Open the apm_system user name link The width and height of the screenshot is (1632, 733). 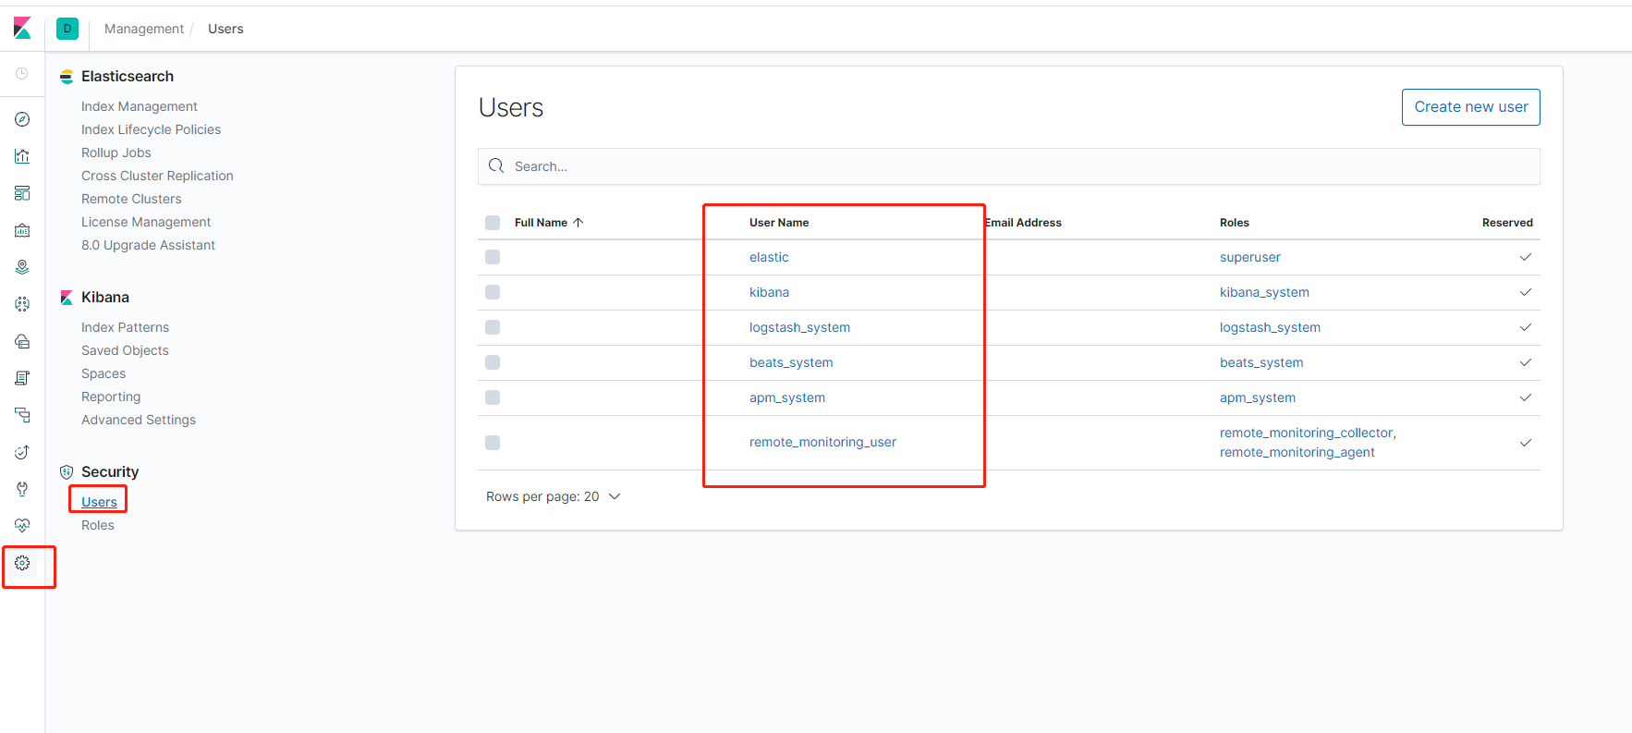tap(787, 397)
